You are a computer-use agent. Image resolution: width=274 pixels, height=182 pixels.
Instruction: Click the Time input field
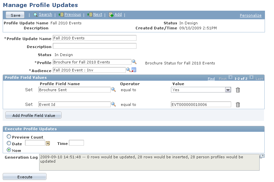coord(76,143)
